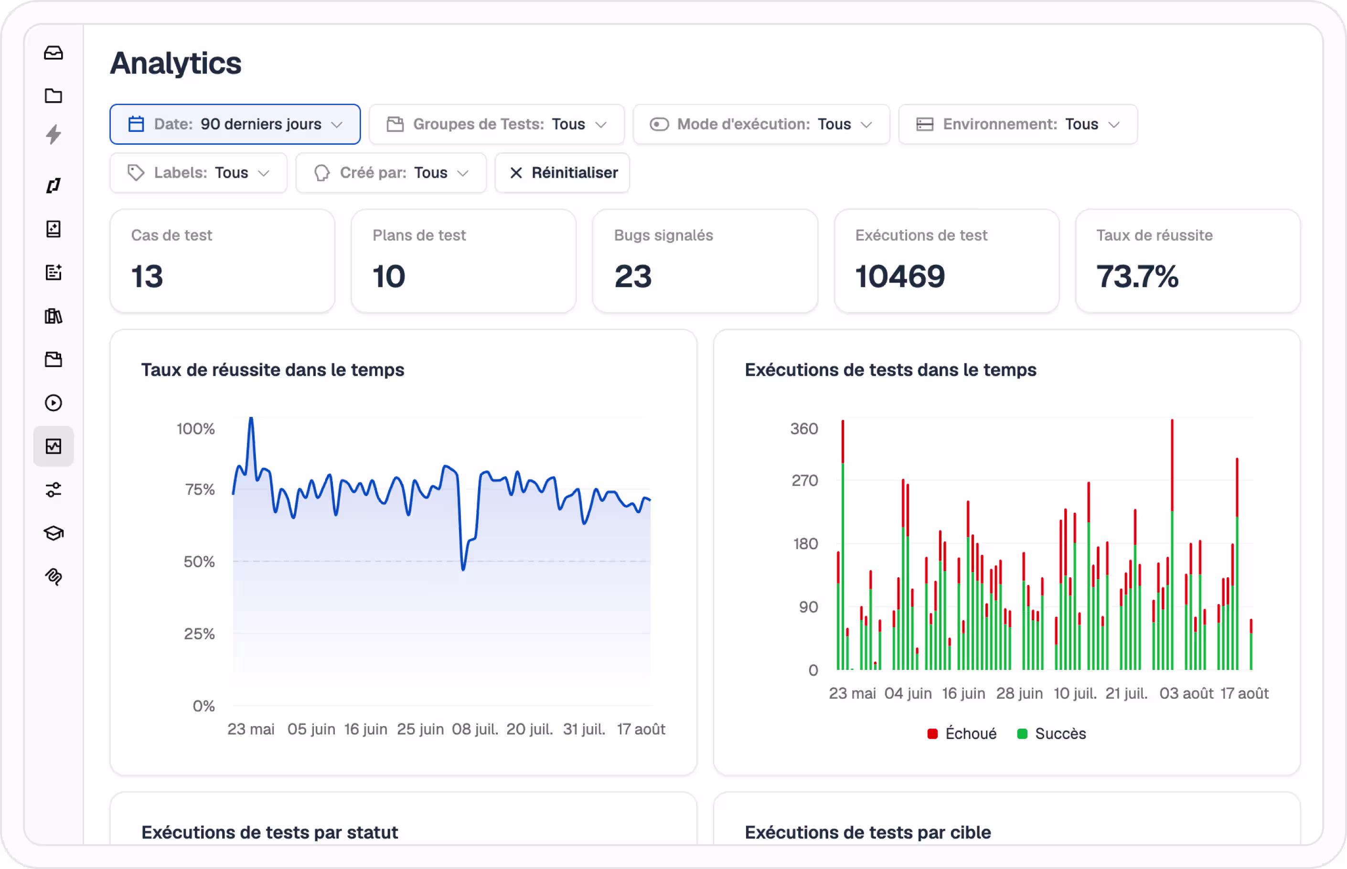Screen dimensions: 1347x869
Task: Click the lightning bolt sidebar icon
Action: click(x=53, y=134)
